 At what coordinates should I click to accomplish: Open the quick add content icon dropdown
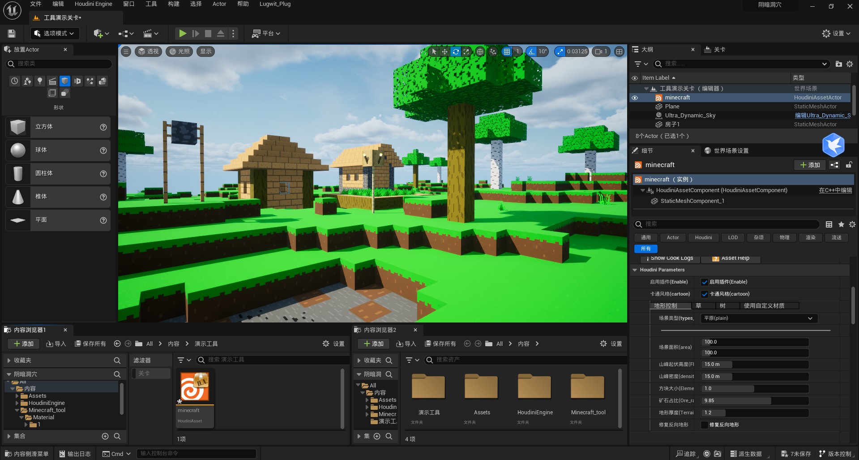click(101, 34)
